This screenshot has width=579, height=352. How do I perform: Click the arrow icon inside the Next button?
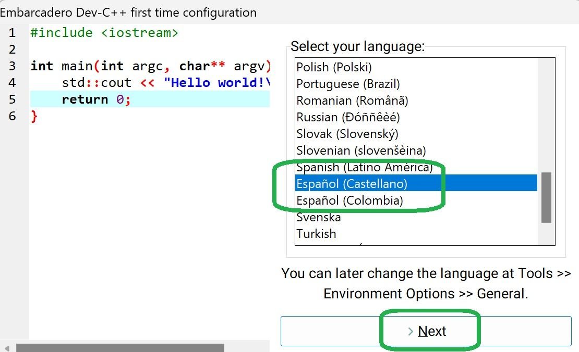[x=412, y=330]
